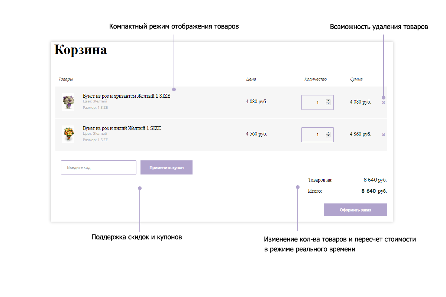
Task: Increase quantity of roses and lilies bouquet
Action: point(328,133)
